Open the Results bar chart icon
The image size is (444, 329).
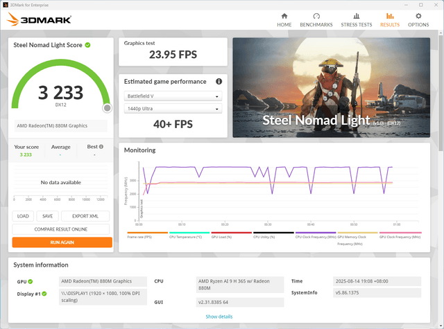[x=390, y=16]
